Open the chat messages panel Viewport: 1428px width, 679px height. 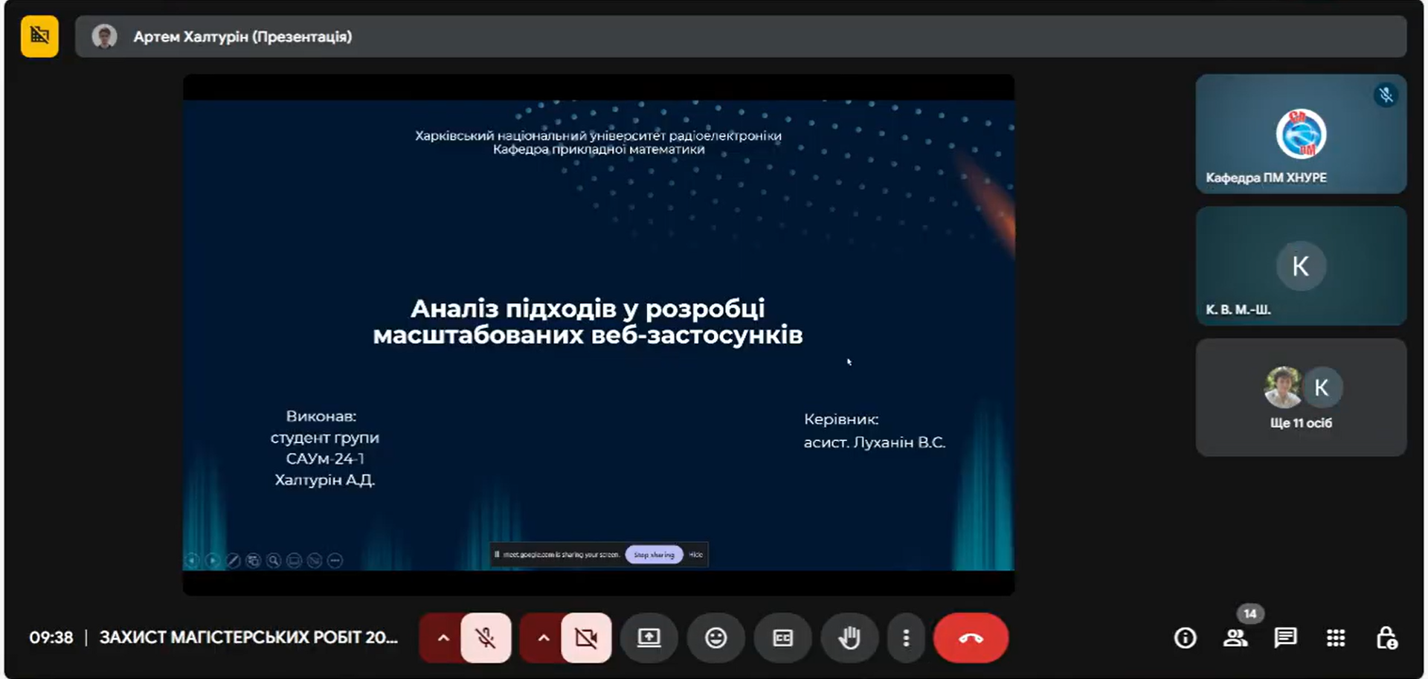coord(1285,638)
